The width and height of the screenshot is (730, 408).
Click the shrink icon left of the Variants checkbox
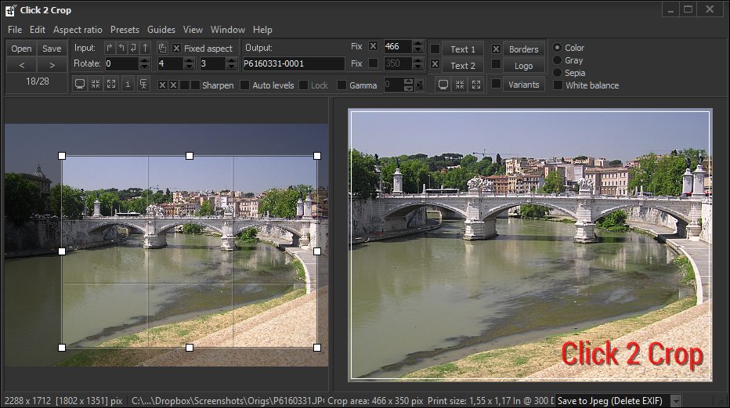460,85
